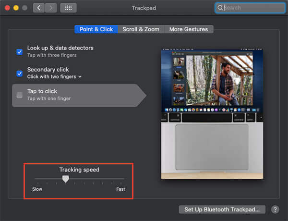Uncheck the Secondary click checkbox
The image size is (288, 221).
coord(20,73)
